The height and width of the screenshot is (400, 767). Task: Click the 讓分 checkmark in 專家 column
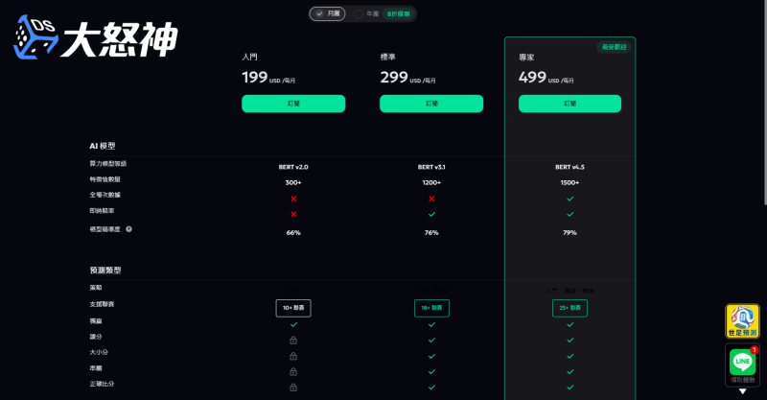coord(569,341)
